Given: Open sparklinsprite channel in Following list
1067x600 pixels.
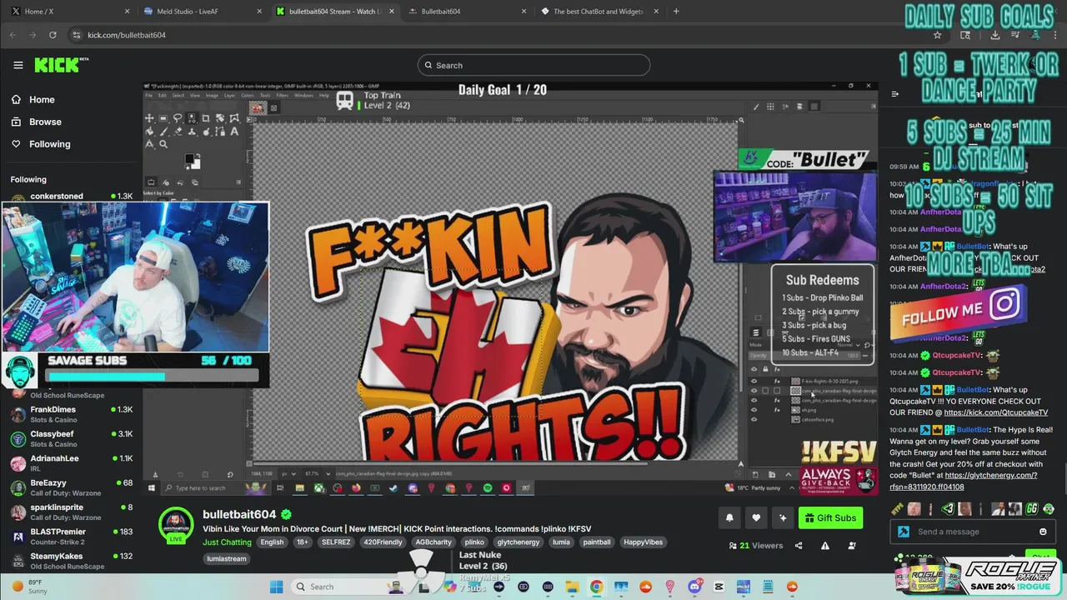Looking at the screenshot, I should 71,512.
